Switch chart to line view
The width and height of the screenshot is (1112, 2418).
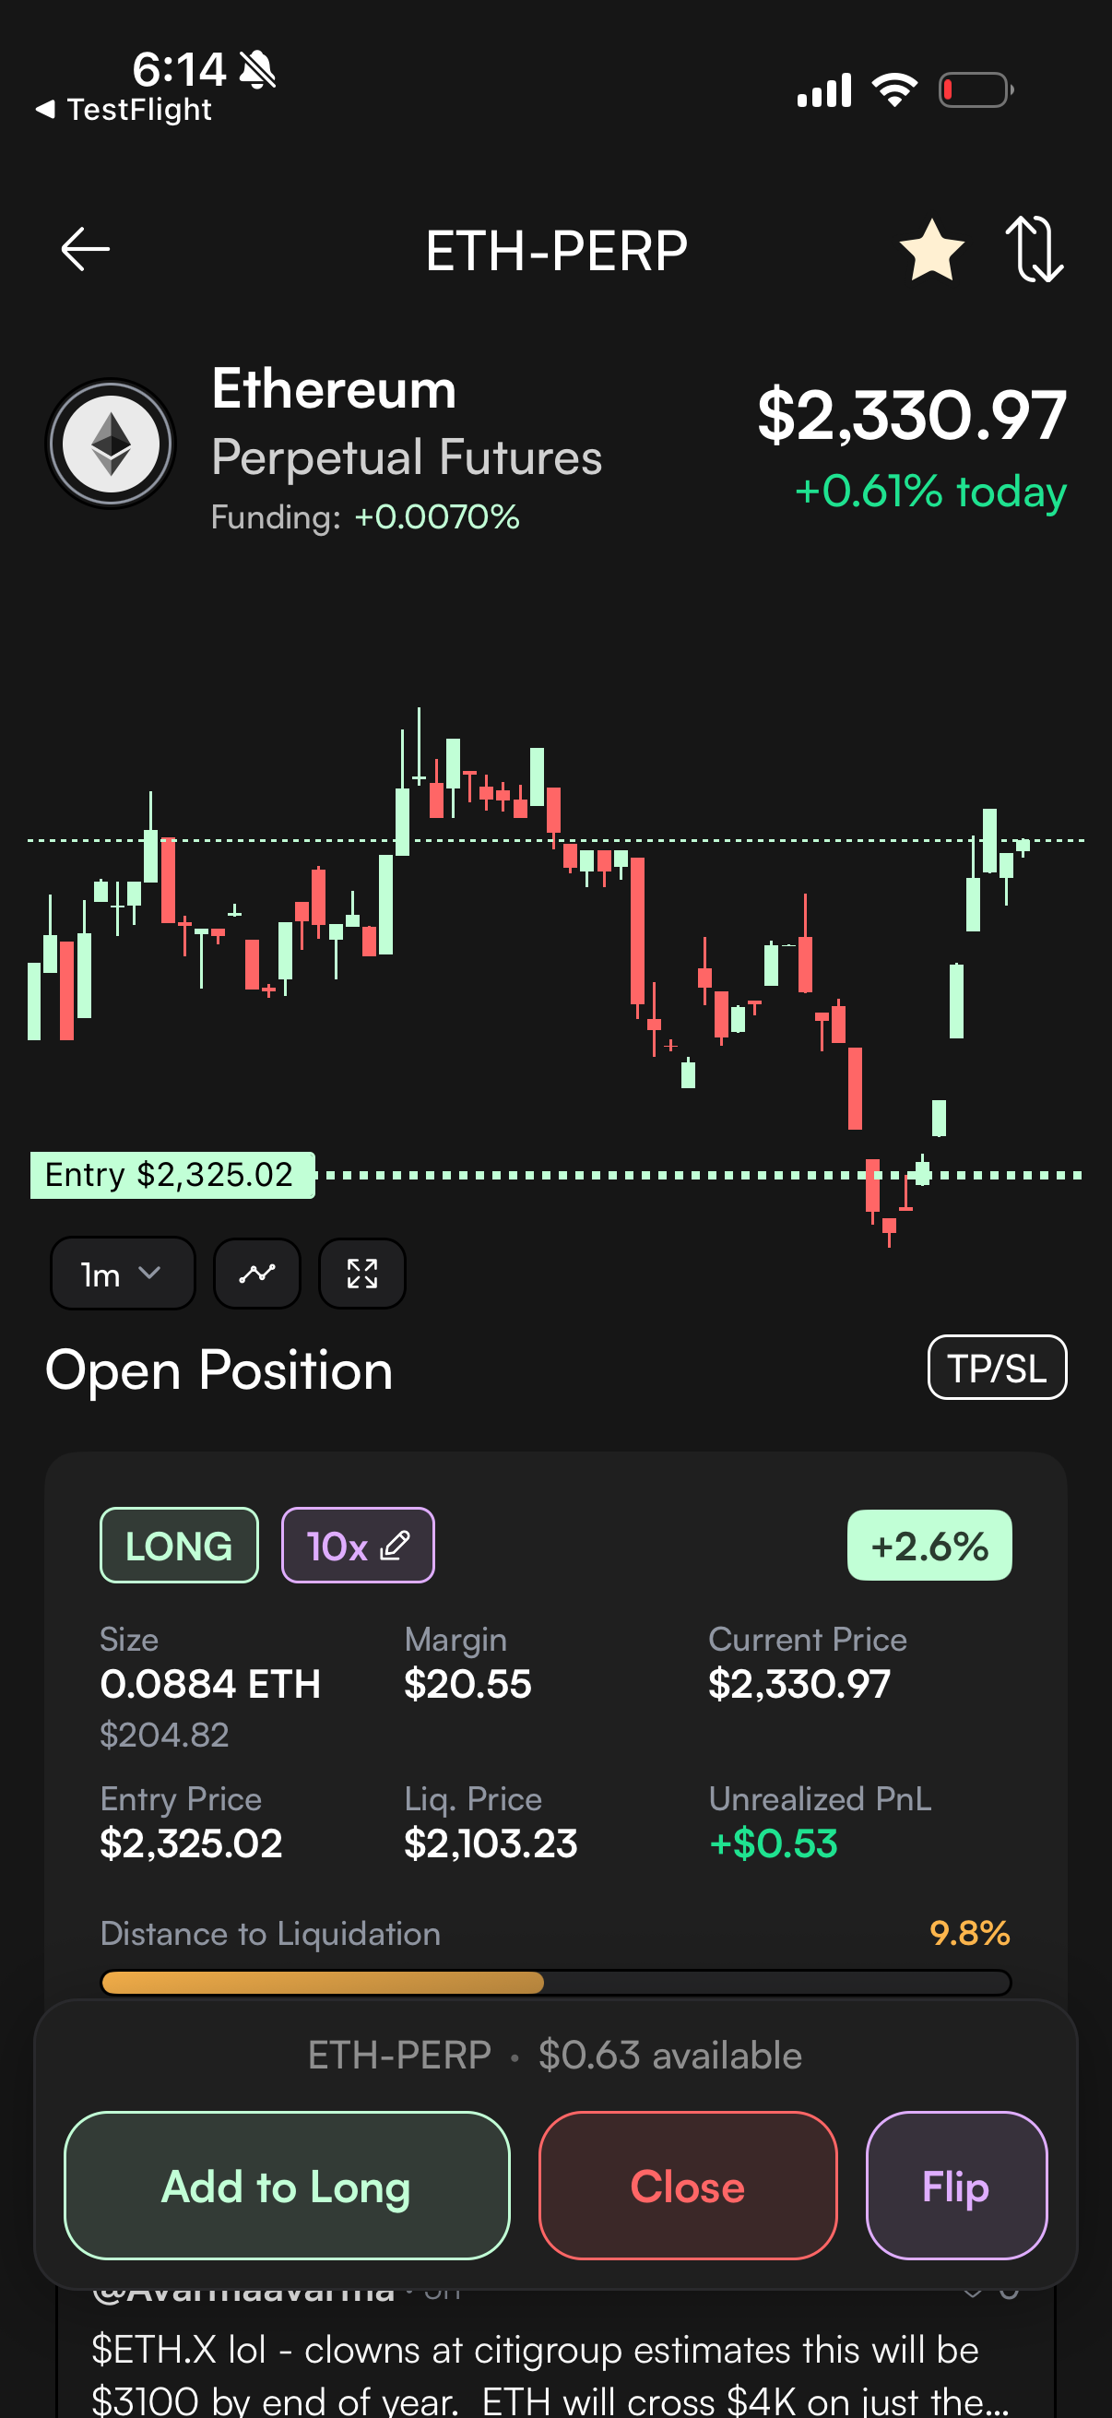257,1274
